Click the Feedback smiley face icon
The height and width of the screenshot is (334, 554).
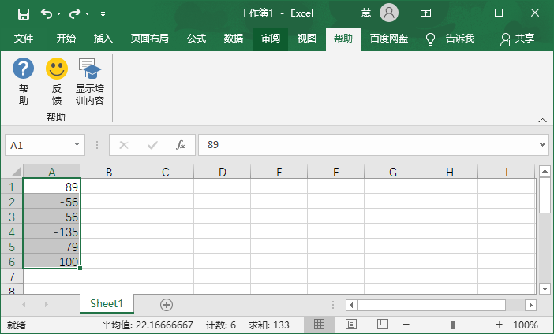[57, 69]
